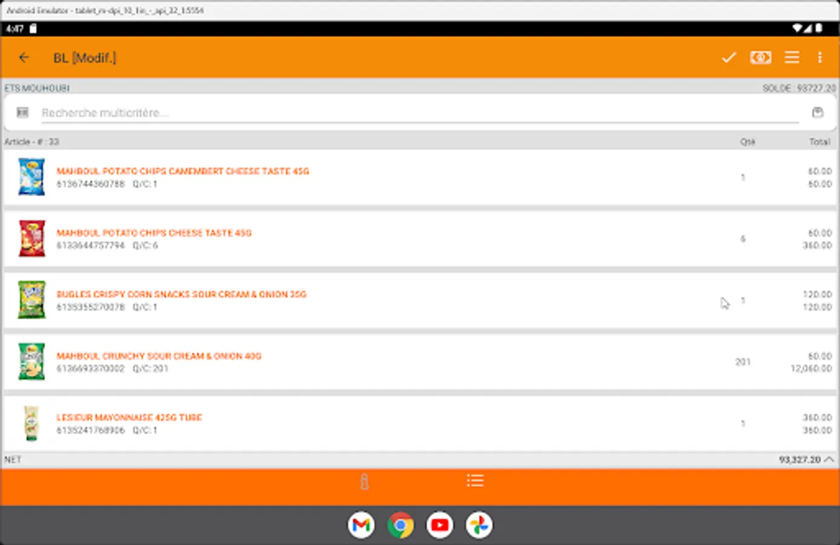Select MAHBOUL CRUNCHY SOUR CREAM & ONION 40G
The height and width of the screenshot is (545, 840).
click(x=159, y=356)
